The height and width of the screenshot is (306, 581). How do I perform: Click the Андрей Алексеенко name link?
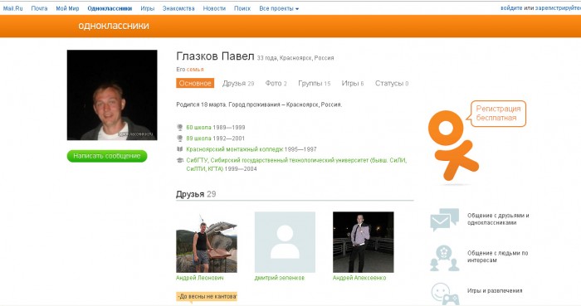(359, 278)
